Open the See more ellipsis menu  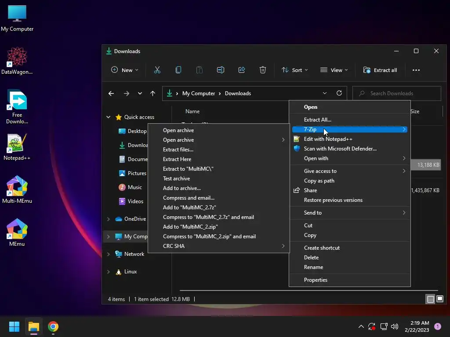coord(416,70)
